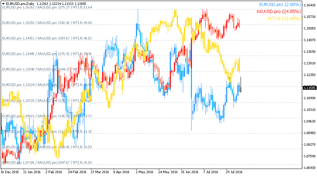The image size is (317, 176).
Task: Click the level label starting EURUSD.pro 1.11634
Action: click(x=47, y=85)
